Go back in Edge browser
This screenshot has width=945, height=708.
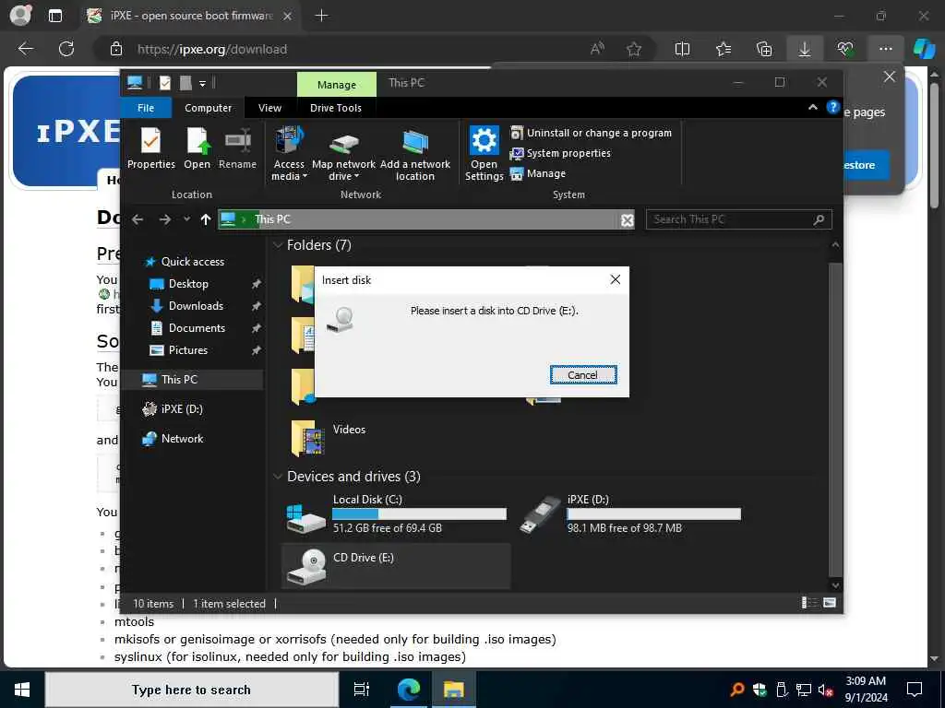(x=25, y=49)
